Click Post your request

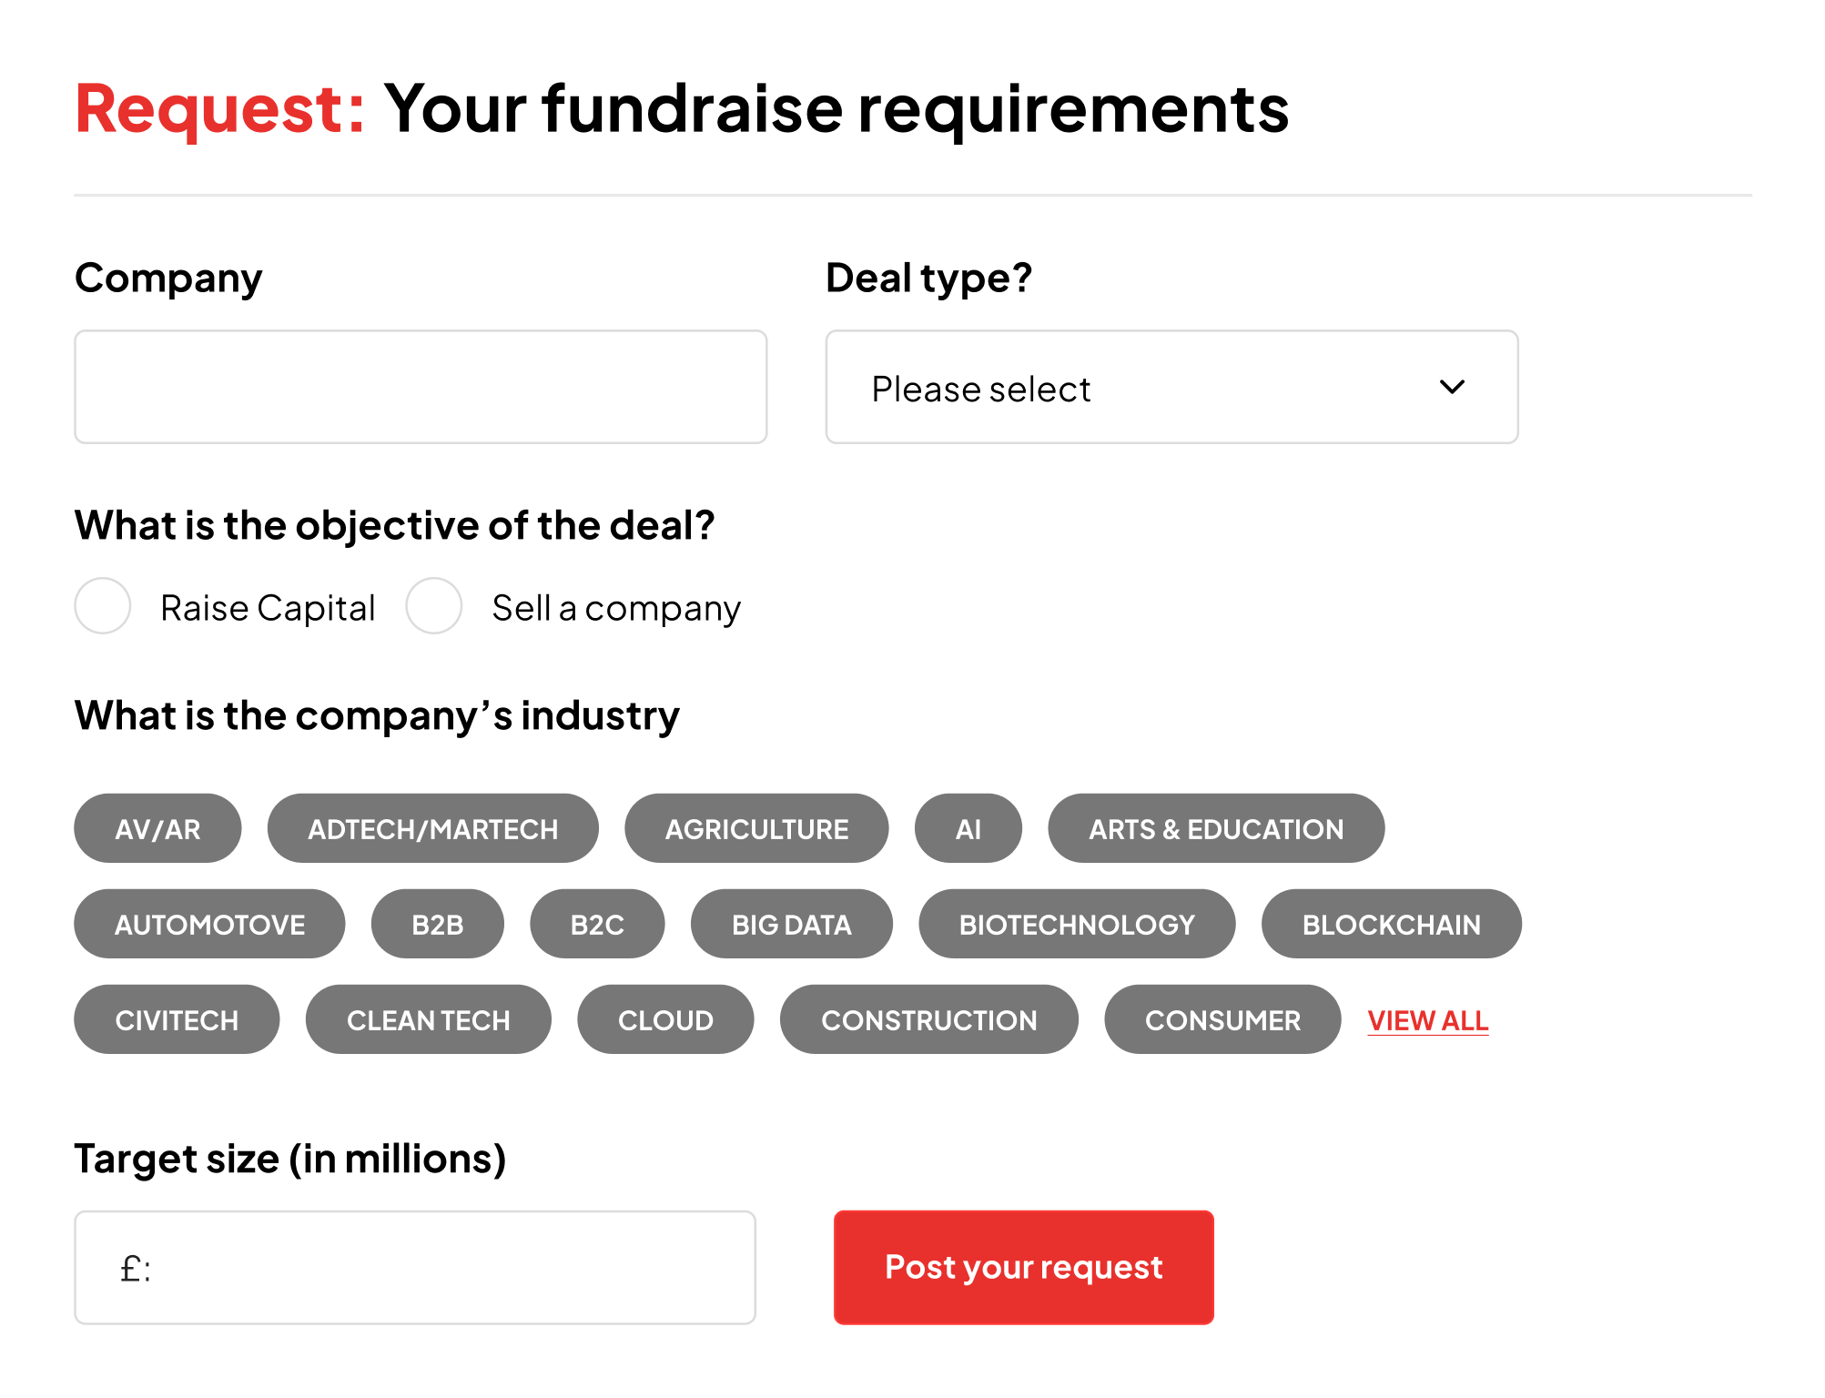pyautogui.click(x=1023, y=1267)
